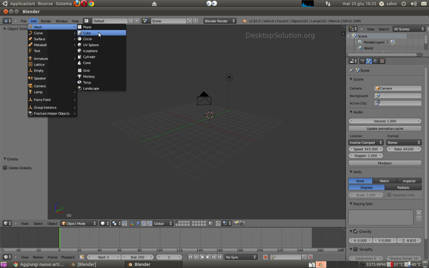Click the add new scene plus icon
Screen dimensions: 429x268
(x=190, y=21)
